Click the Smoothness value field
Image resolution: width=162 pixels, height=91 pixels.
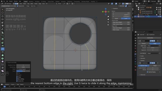23,67
